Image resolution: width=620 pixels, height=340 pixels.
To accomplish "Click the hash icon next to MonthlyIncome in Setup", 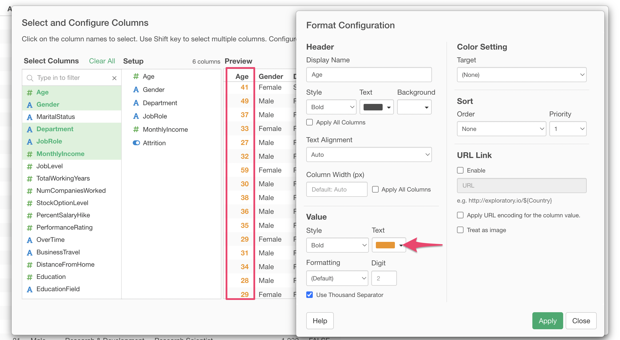I will coord(136,129).
